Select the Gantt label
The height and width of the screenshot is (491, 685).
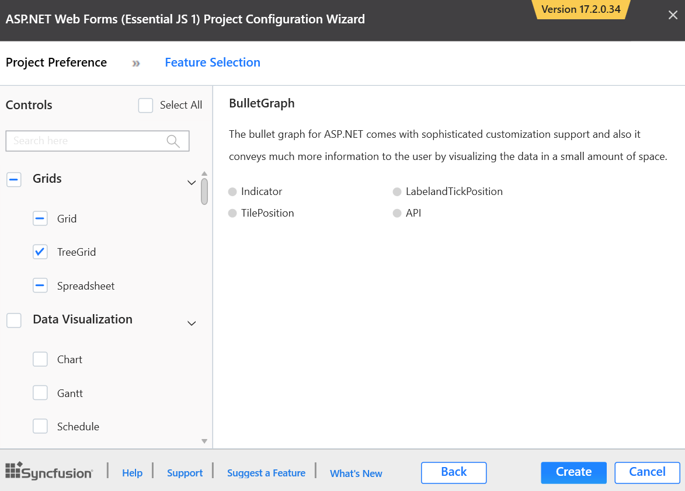coord(70,393)
